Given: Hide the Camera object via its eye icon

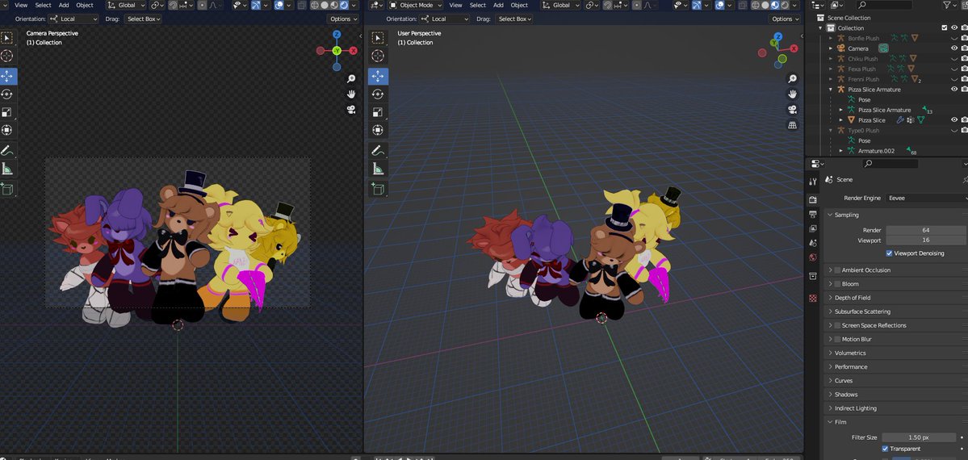Looking at the screenshot, I should 953,48.
